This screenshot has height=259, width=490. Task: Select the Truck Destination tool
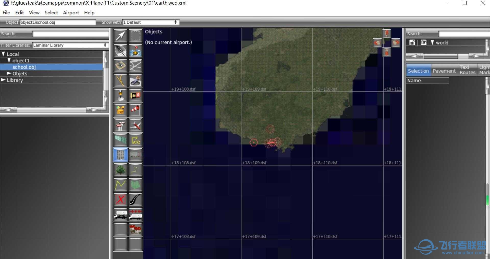(x=136, y=214)
